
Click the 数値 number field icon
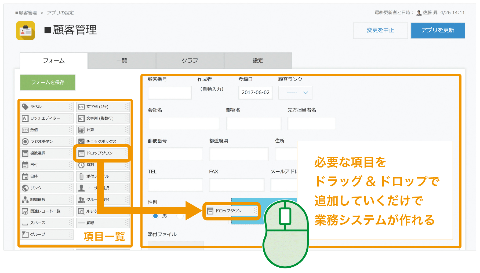[25, 130]
